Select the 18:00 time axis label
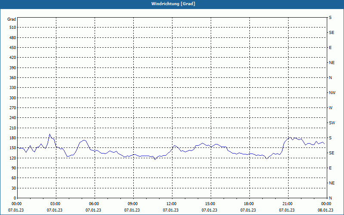 (249, 203)
